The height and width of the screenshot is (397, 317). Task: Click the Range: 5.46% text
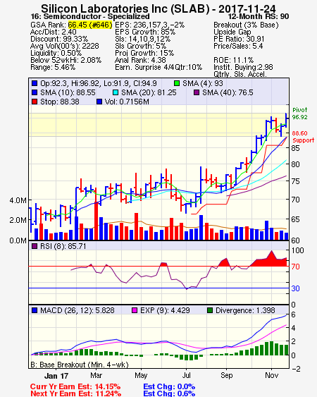click(x=53, y=68)
